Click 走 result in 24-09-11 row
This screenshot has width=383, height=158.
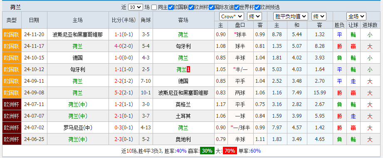[x=353, y=81]
